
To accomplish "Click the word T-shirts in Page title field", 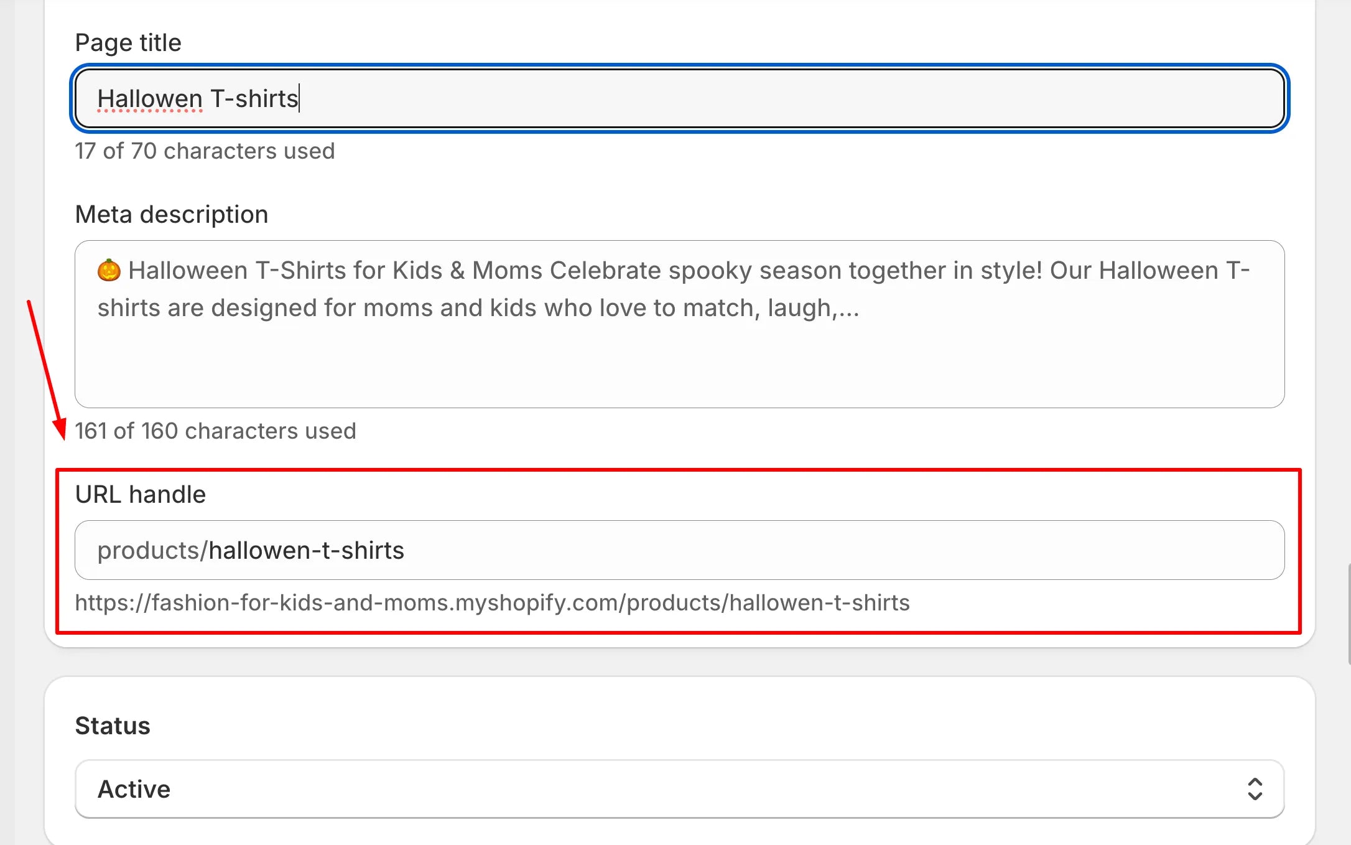I will pos(254,99).
